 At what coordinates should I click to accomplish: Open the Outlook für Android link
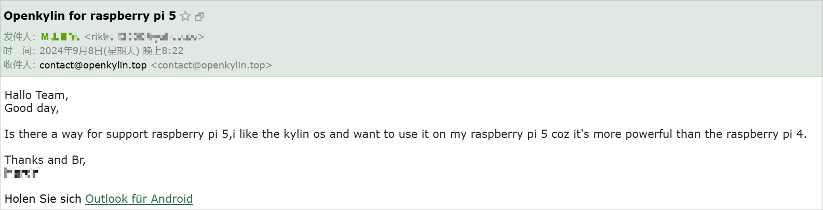coord(139,199)
